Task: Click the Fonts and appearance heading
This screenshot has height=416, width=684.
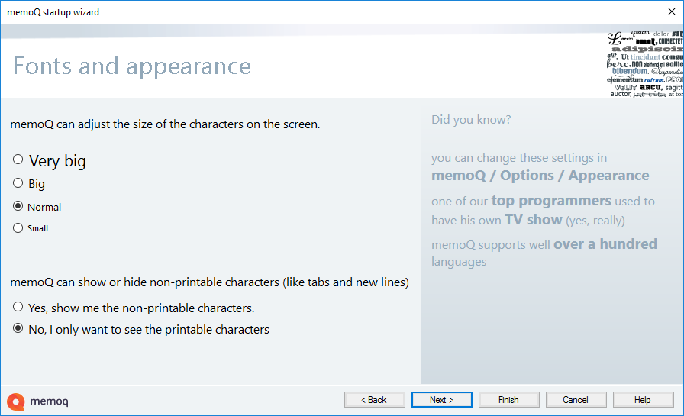Action: (132, 66)
